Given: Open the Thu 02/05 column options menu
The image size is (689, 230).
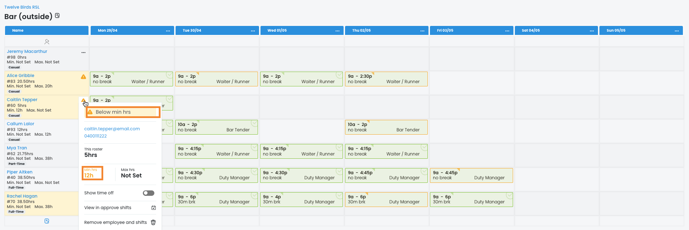Looking at the screenshot, I should click(x=422, y=31).
